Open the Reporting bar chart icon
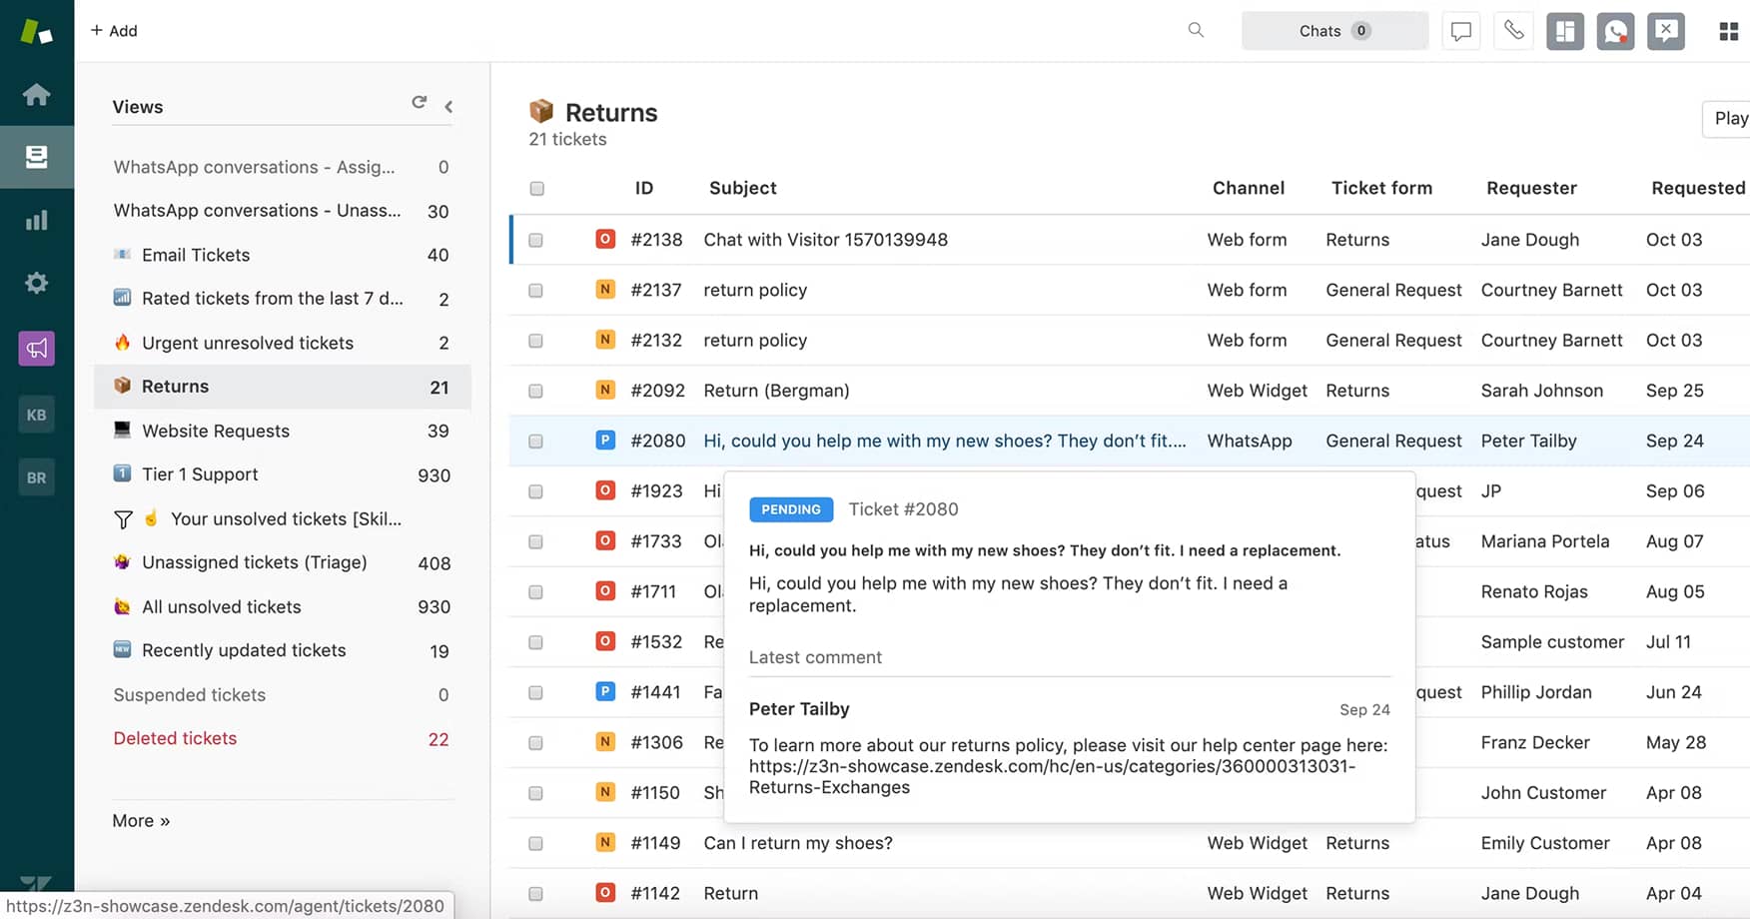Screen dimensions: 1750x919 coord(37,220)
